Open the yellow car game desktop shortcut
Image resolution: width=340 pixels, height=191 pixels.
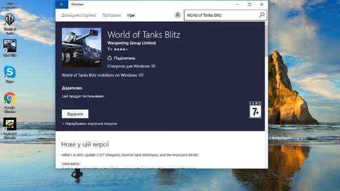10,128
